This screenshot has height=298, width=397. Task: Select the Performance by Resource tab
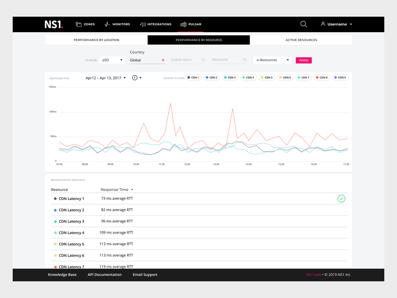tap(199, 40)
